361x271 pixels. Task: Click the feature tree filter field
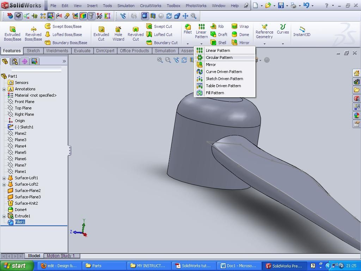click(36, 70)
